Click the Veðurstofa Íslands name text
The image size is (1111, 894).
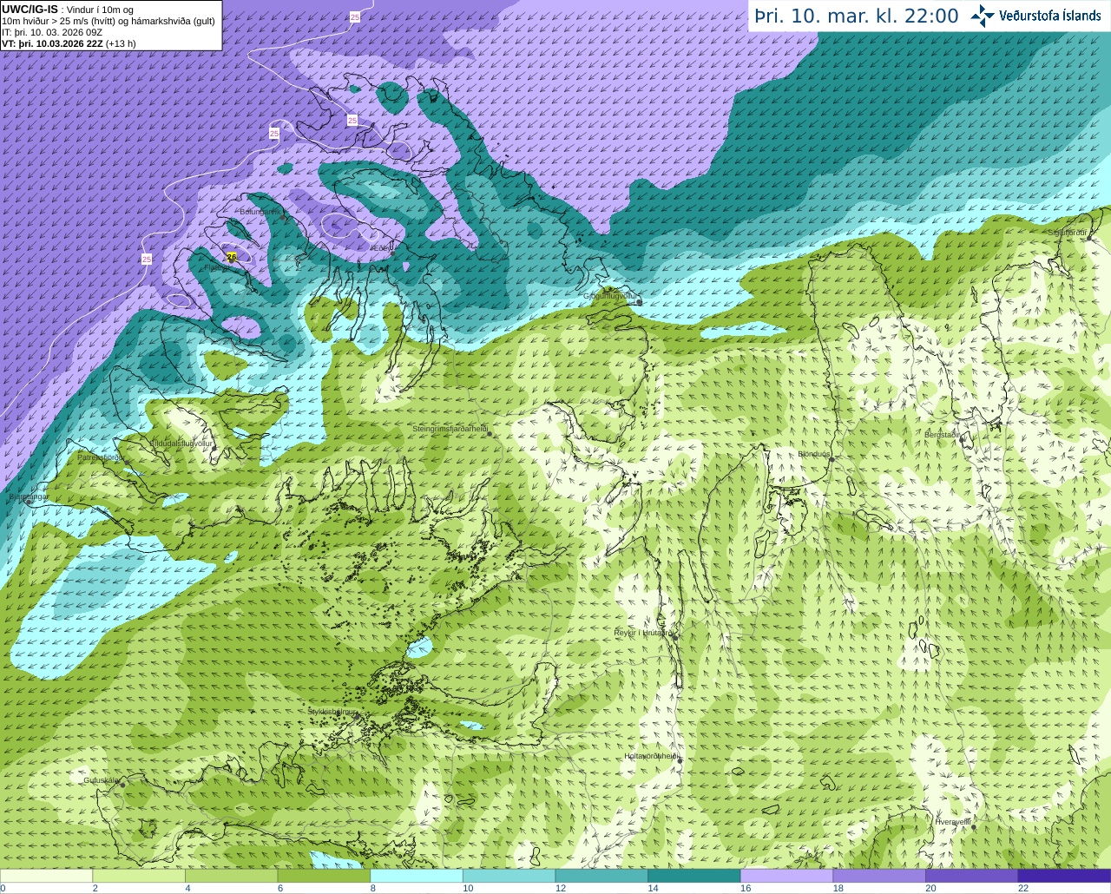1050,16
